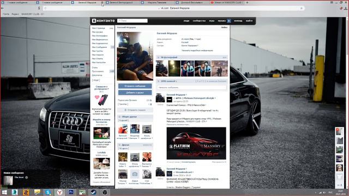Open Photoshop from the taskbar

pos(71,192)
